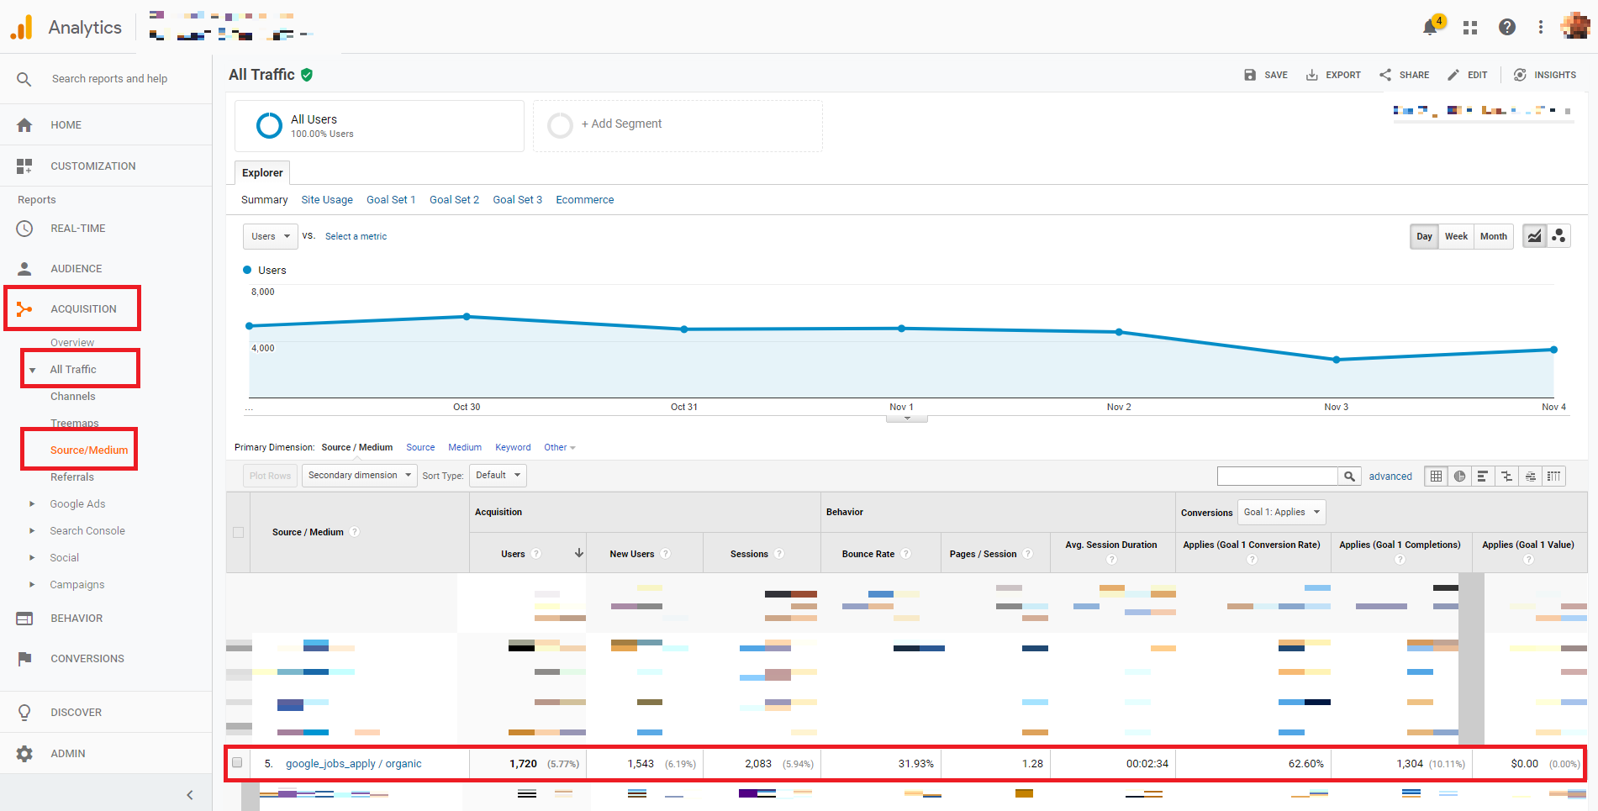Expand the Goal 1: Applies dropdown
Screen dimensions: 1598x811
[1281, 512]
